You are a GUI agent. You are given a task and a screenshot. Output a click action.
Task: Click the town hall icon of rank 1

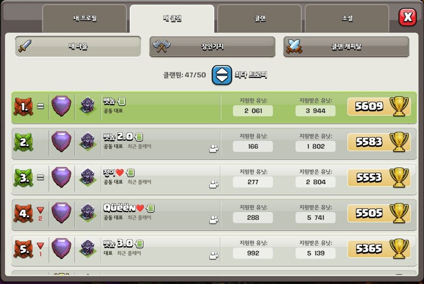point(88,106)
